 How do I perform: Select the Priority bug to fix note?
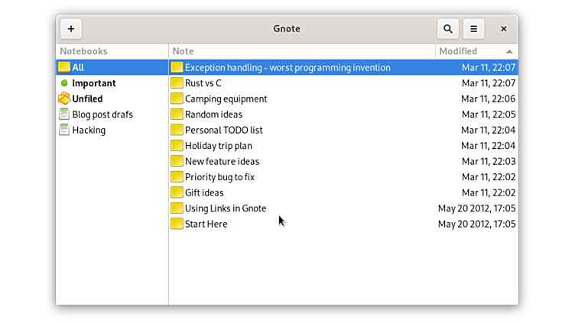tap(219, 177)
